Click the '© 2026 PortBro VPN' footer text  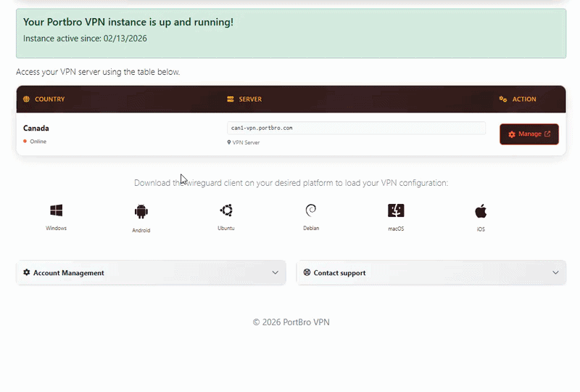click(291, 322)
